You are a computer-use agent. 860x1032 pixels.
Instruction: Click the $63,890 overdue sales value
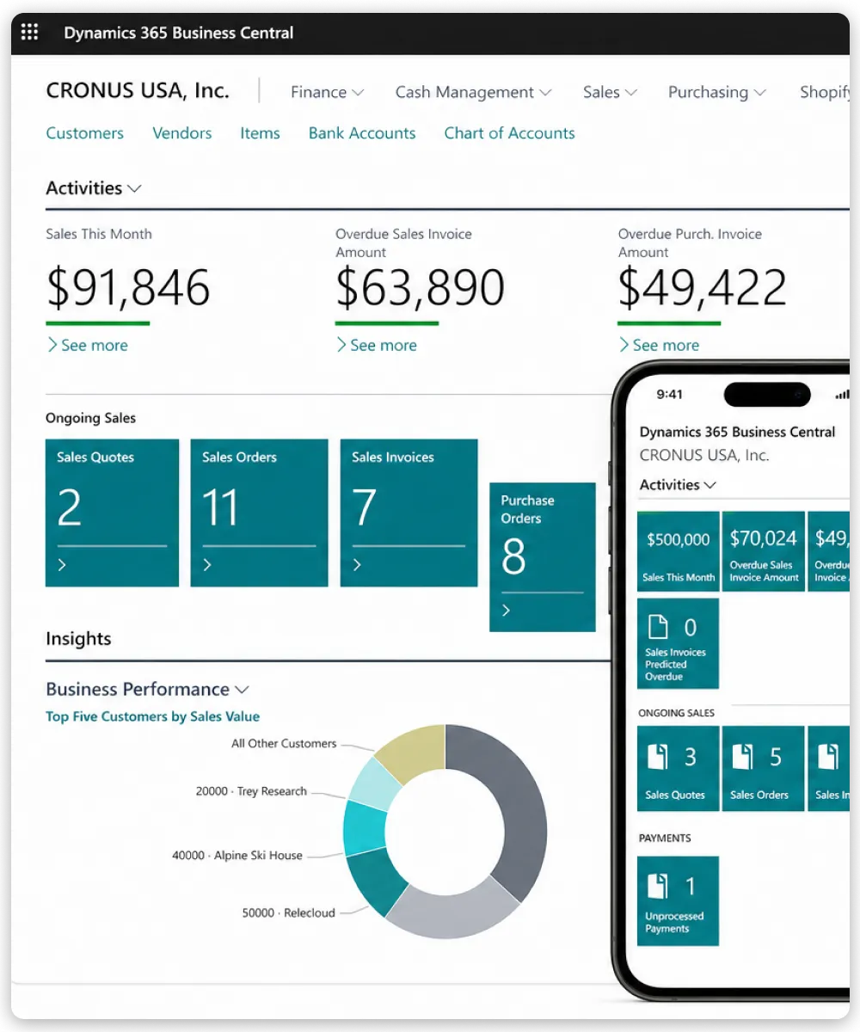coord(420,288)
